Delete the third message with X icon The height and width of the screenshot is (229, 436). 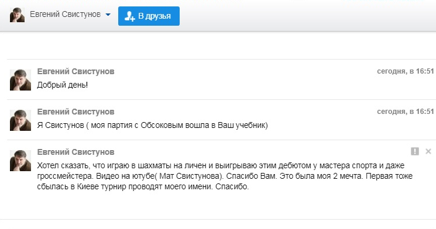coord(428,151)
